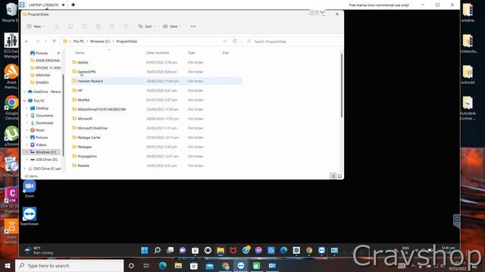Select the Realtek folder row
Image resolution: width=485 pixels, height=272 pixels.
pyautogui.click(x=157, y=165)
